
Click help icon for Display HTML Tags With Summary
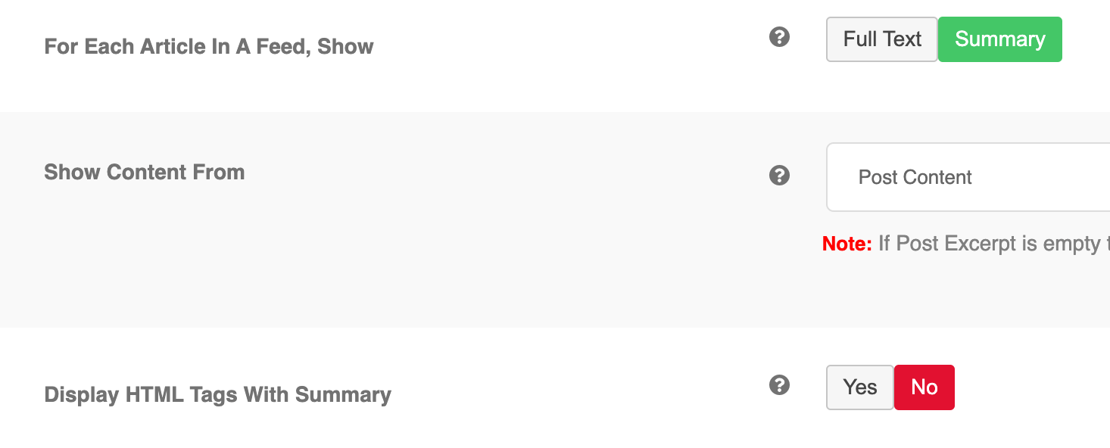(x=779, y=385)
